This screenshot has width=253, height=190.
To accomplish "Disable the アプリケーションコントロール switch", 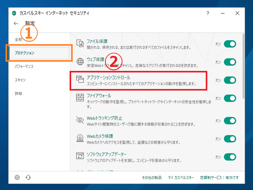I will (230, 80).
